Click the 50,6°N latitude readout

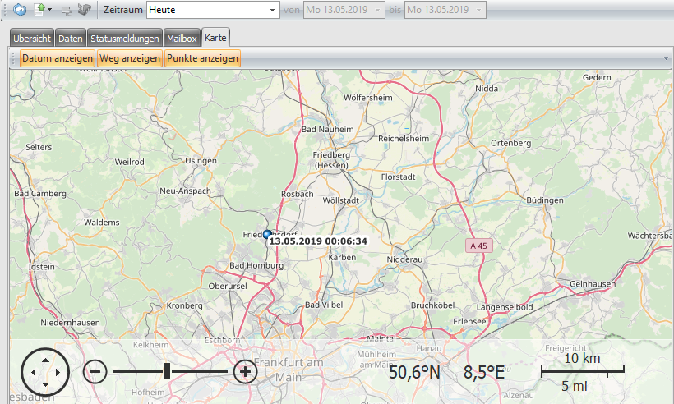[414, 372]
